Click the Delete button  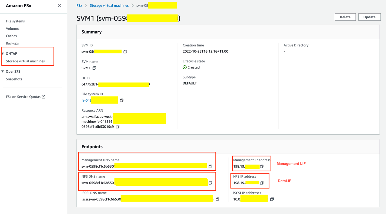tap(345, 17)
